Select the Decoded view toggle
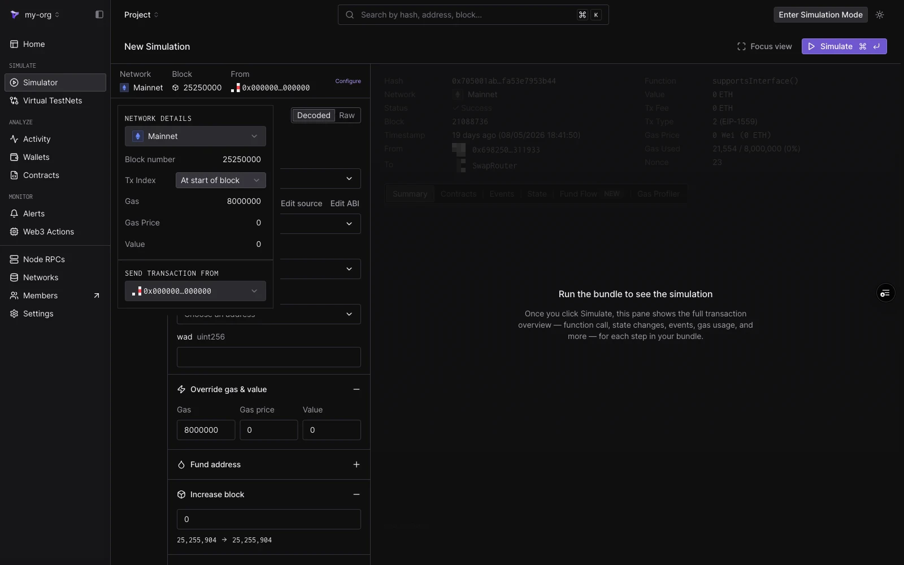 click(314, 115)
